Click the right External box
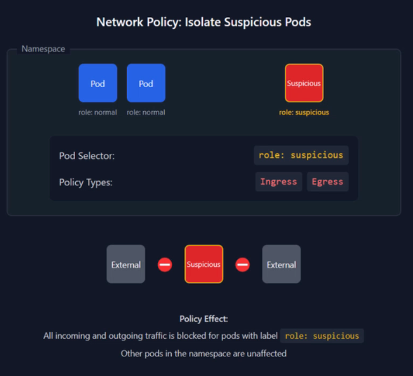This screenshot has height=376, width=413. click(281, 264)
